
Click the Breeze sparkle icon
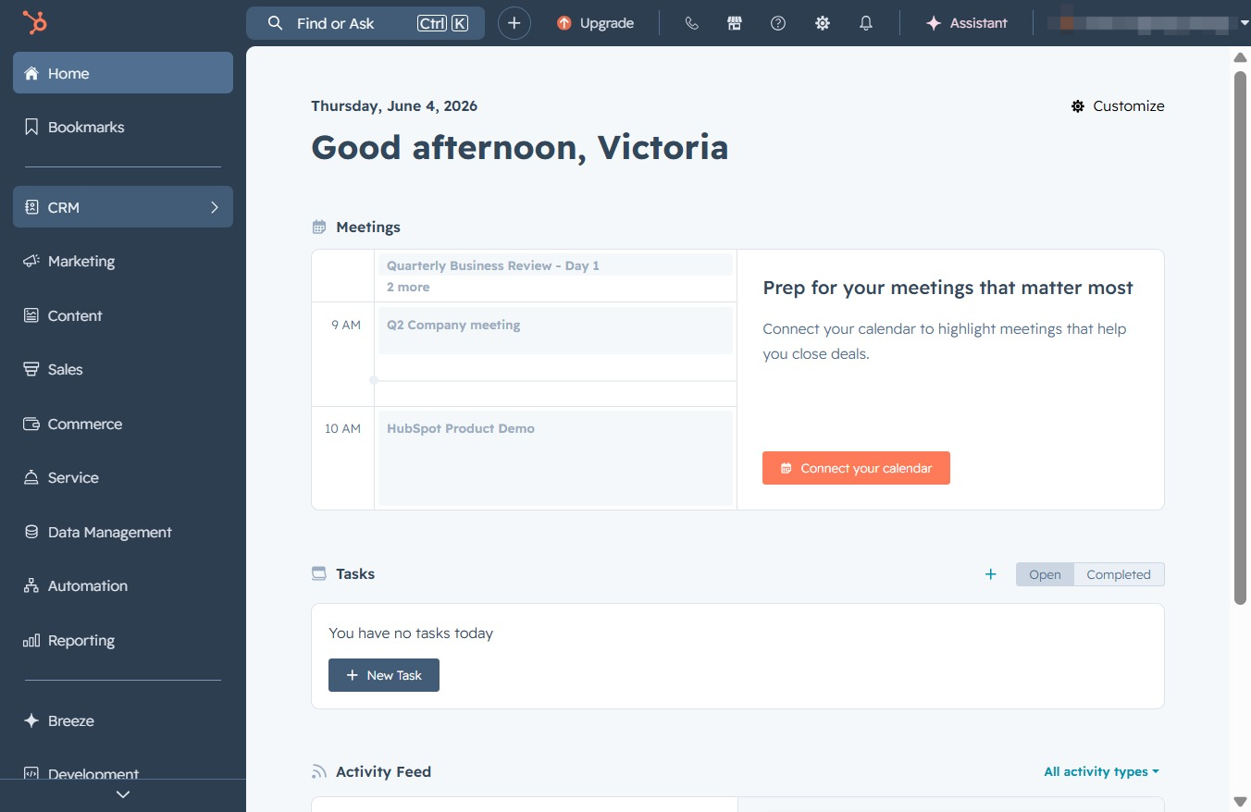[x=31, y=720]
